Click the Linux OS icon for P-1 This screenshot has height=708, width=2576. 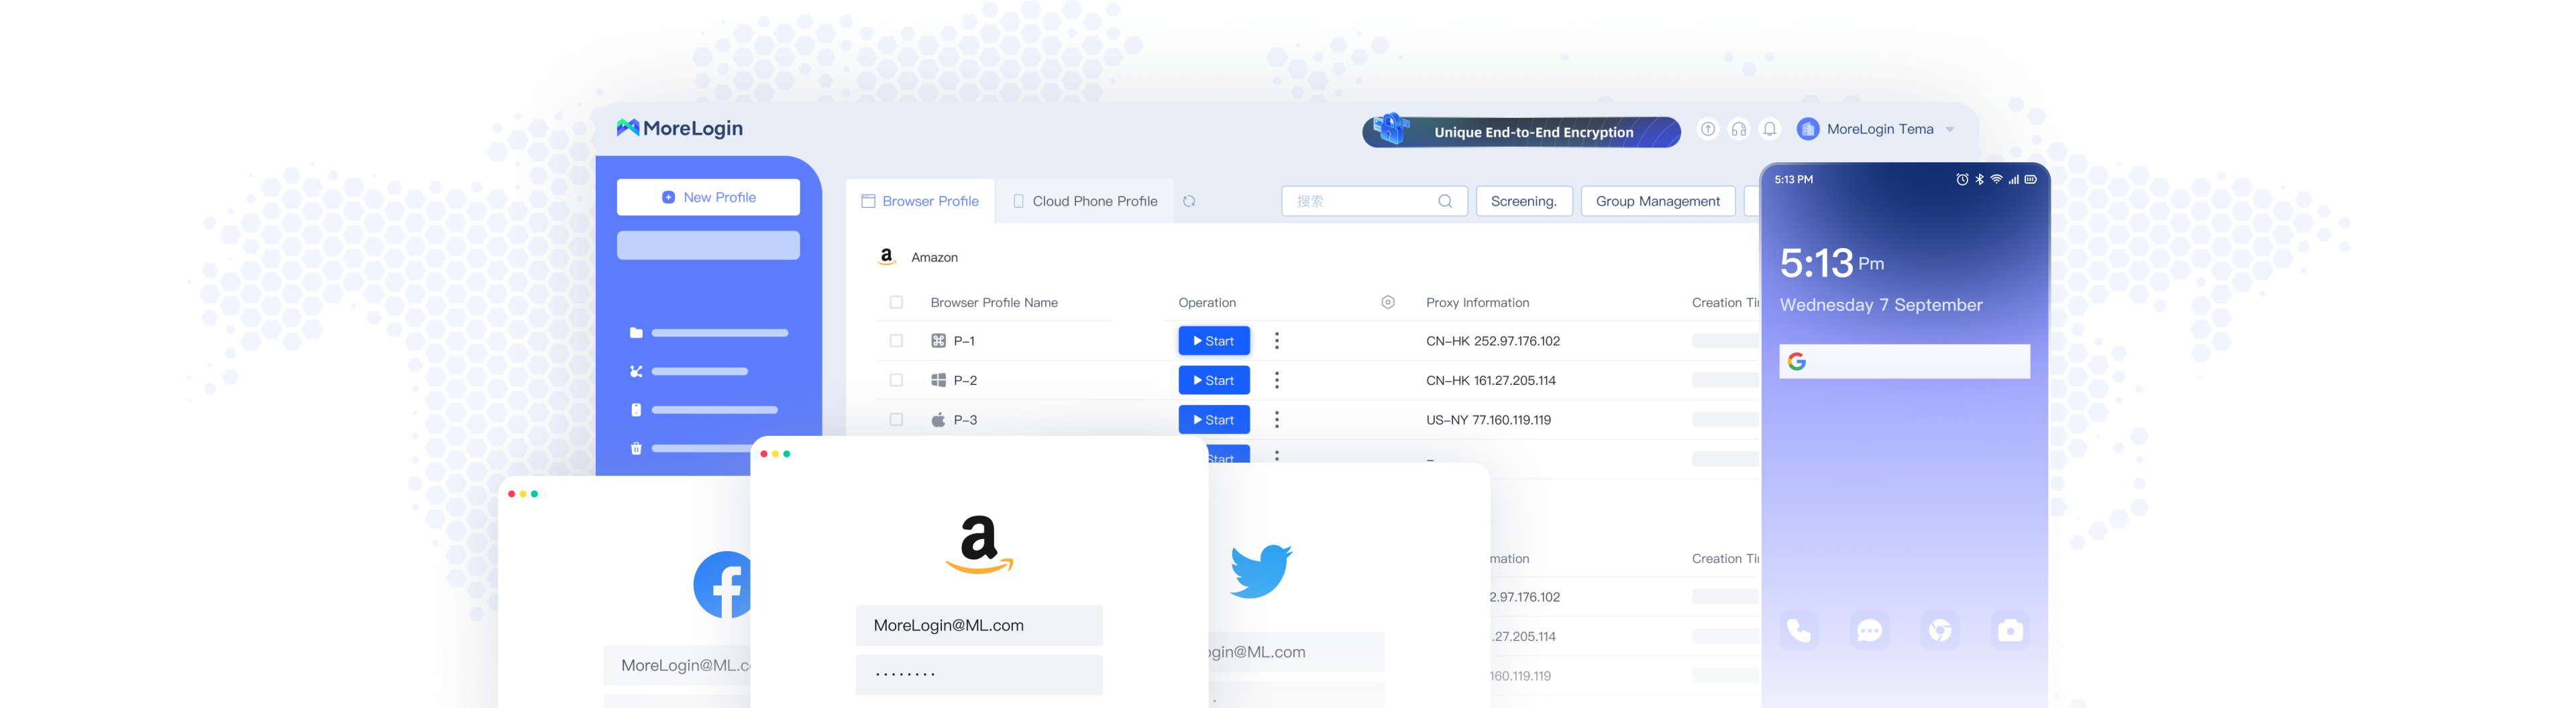pos(938,341)
